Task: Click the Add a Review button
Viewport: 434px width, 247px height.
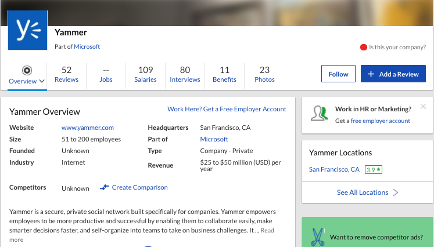Action: (x=393, y=74)
